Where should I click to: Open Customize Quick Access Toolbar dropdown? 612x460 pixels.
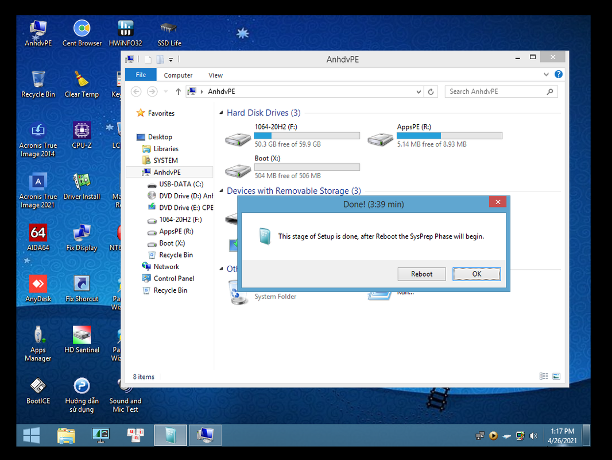(x=171, y=60)
